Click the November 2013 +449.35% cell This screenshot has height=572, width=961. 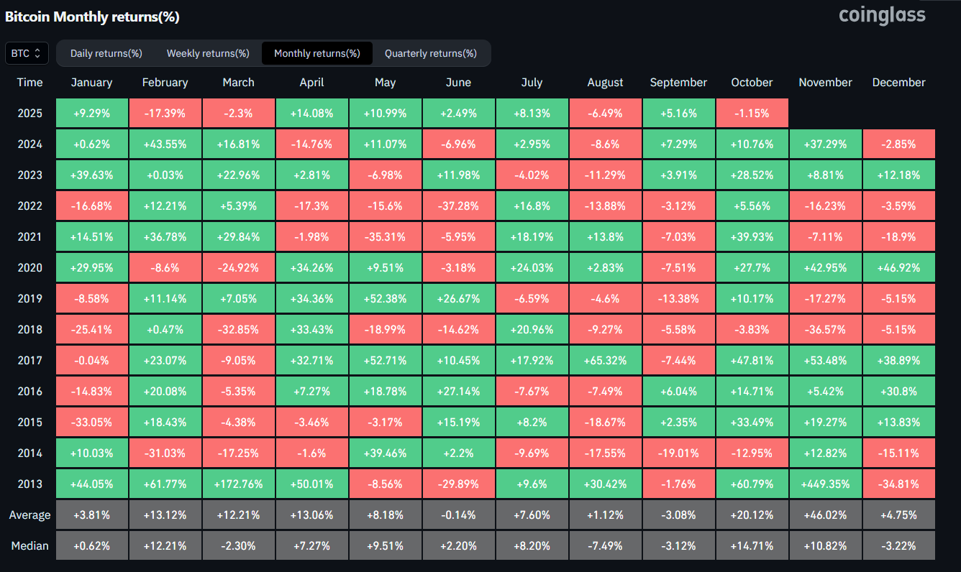click(x=825, y=484)
